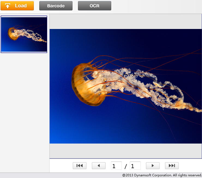The image size is (202, 178).
Task: Select the jellyfish thumbnail in the sidebar
Action: (x=24, y=34)
